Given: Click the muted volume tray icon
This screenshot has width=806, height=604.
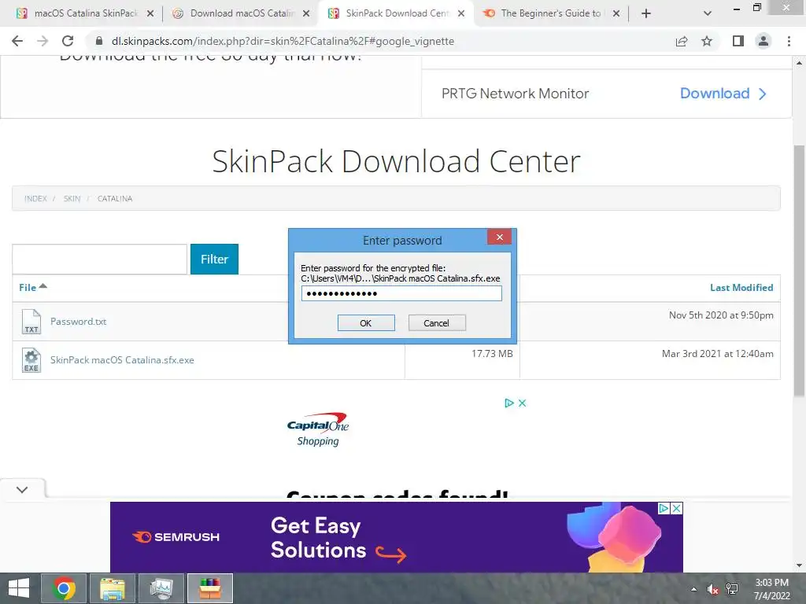Looking at the screenshot, I should 712,589.
